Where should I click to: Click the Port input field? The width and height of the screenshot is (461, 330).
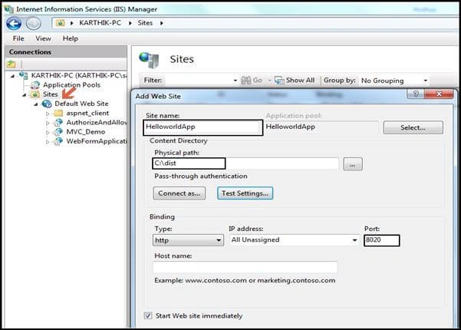coord(382,240)
